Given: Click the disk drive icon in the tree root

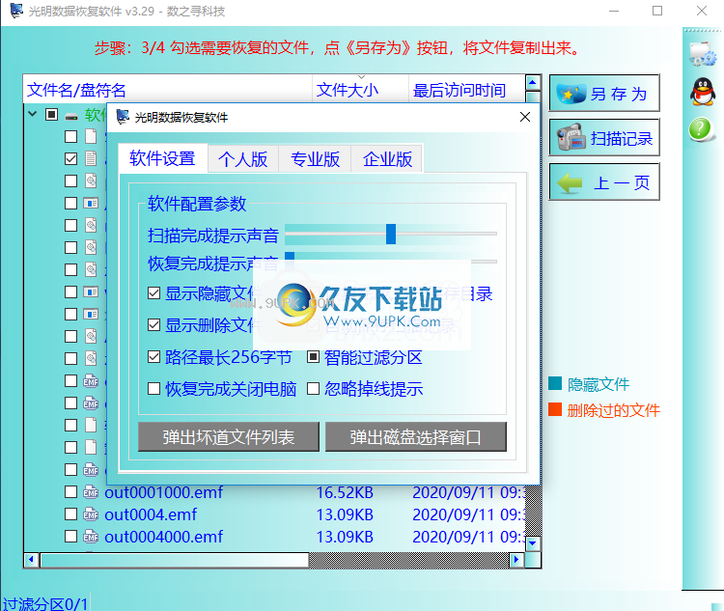Looking at the screenshot, I should (x=71, y=117).
